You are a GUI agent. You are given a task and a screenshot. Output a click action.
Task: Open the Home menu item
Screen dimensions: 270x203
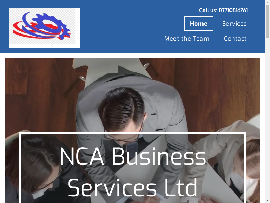click(x=198, y=24)
